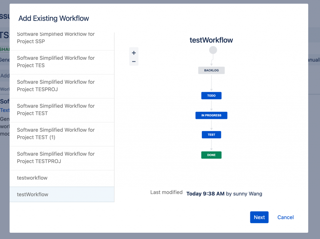This screenshot has height=239, width=320.
Task: Click the IN PROGRESS status node
Action: [211, 115]
